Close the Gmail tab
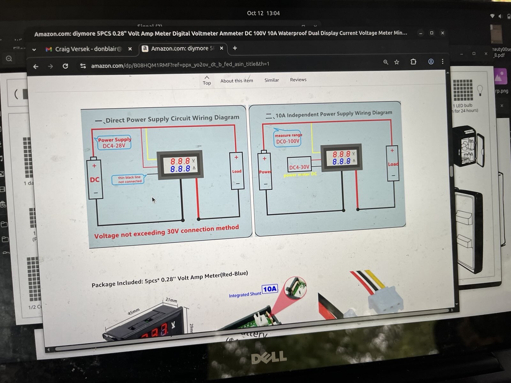Image resolution: width=511 pixels, height=383 pixels. (x=130, y=49)
